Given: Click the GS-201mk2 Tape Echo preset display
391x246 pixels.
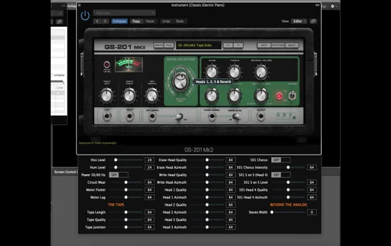Looking at the screenshot, I should pyautogui.click(x=198, y=45).
